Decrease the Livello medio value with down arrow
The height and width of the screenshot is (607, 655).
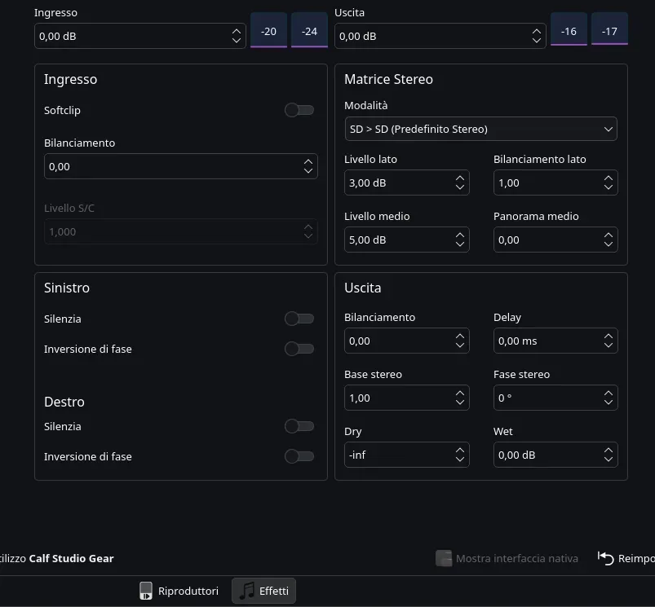point(460,244)
